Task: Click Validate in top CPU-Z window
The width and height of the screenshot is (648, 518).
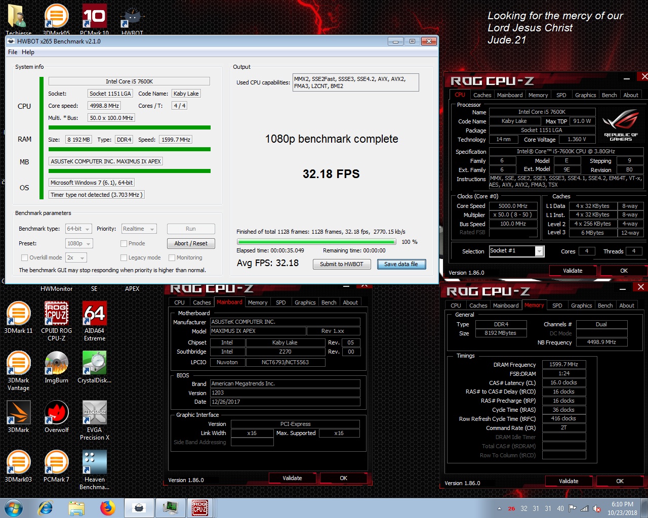Action: pos(573,271)
